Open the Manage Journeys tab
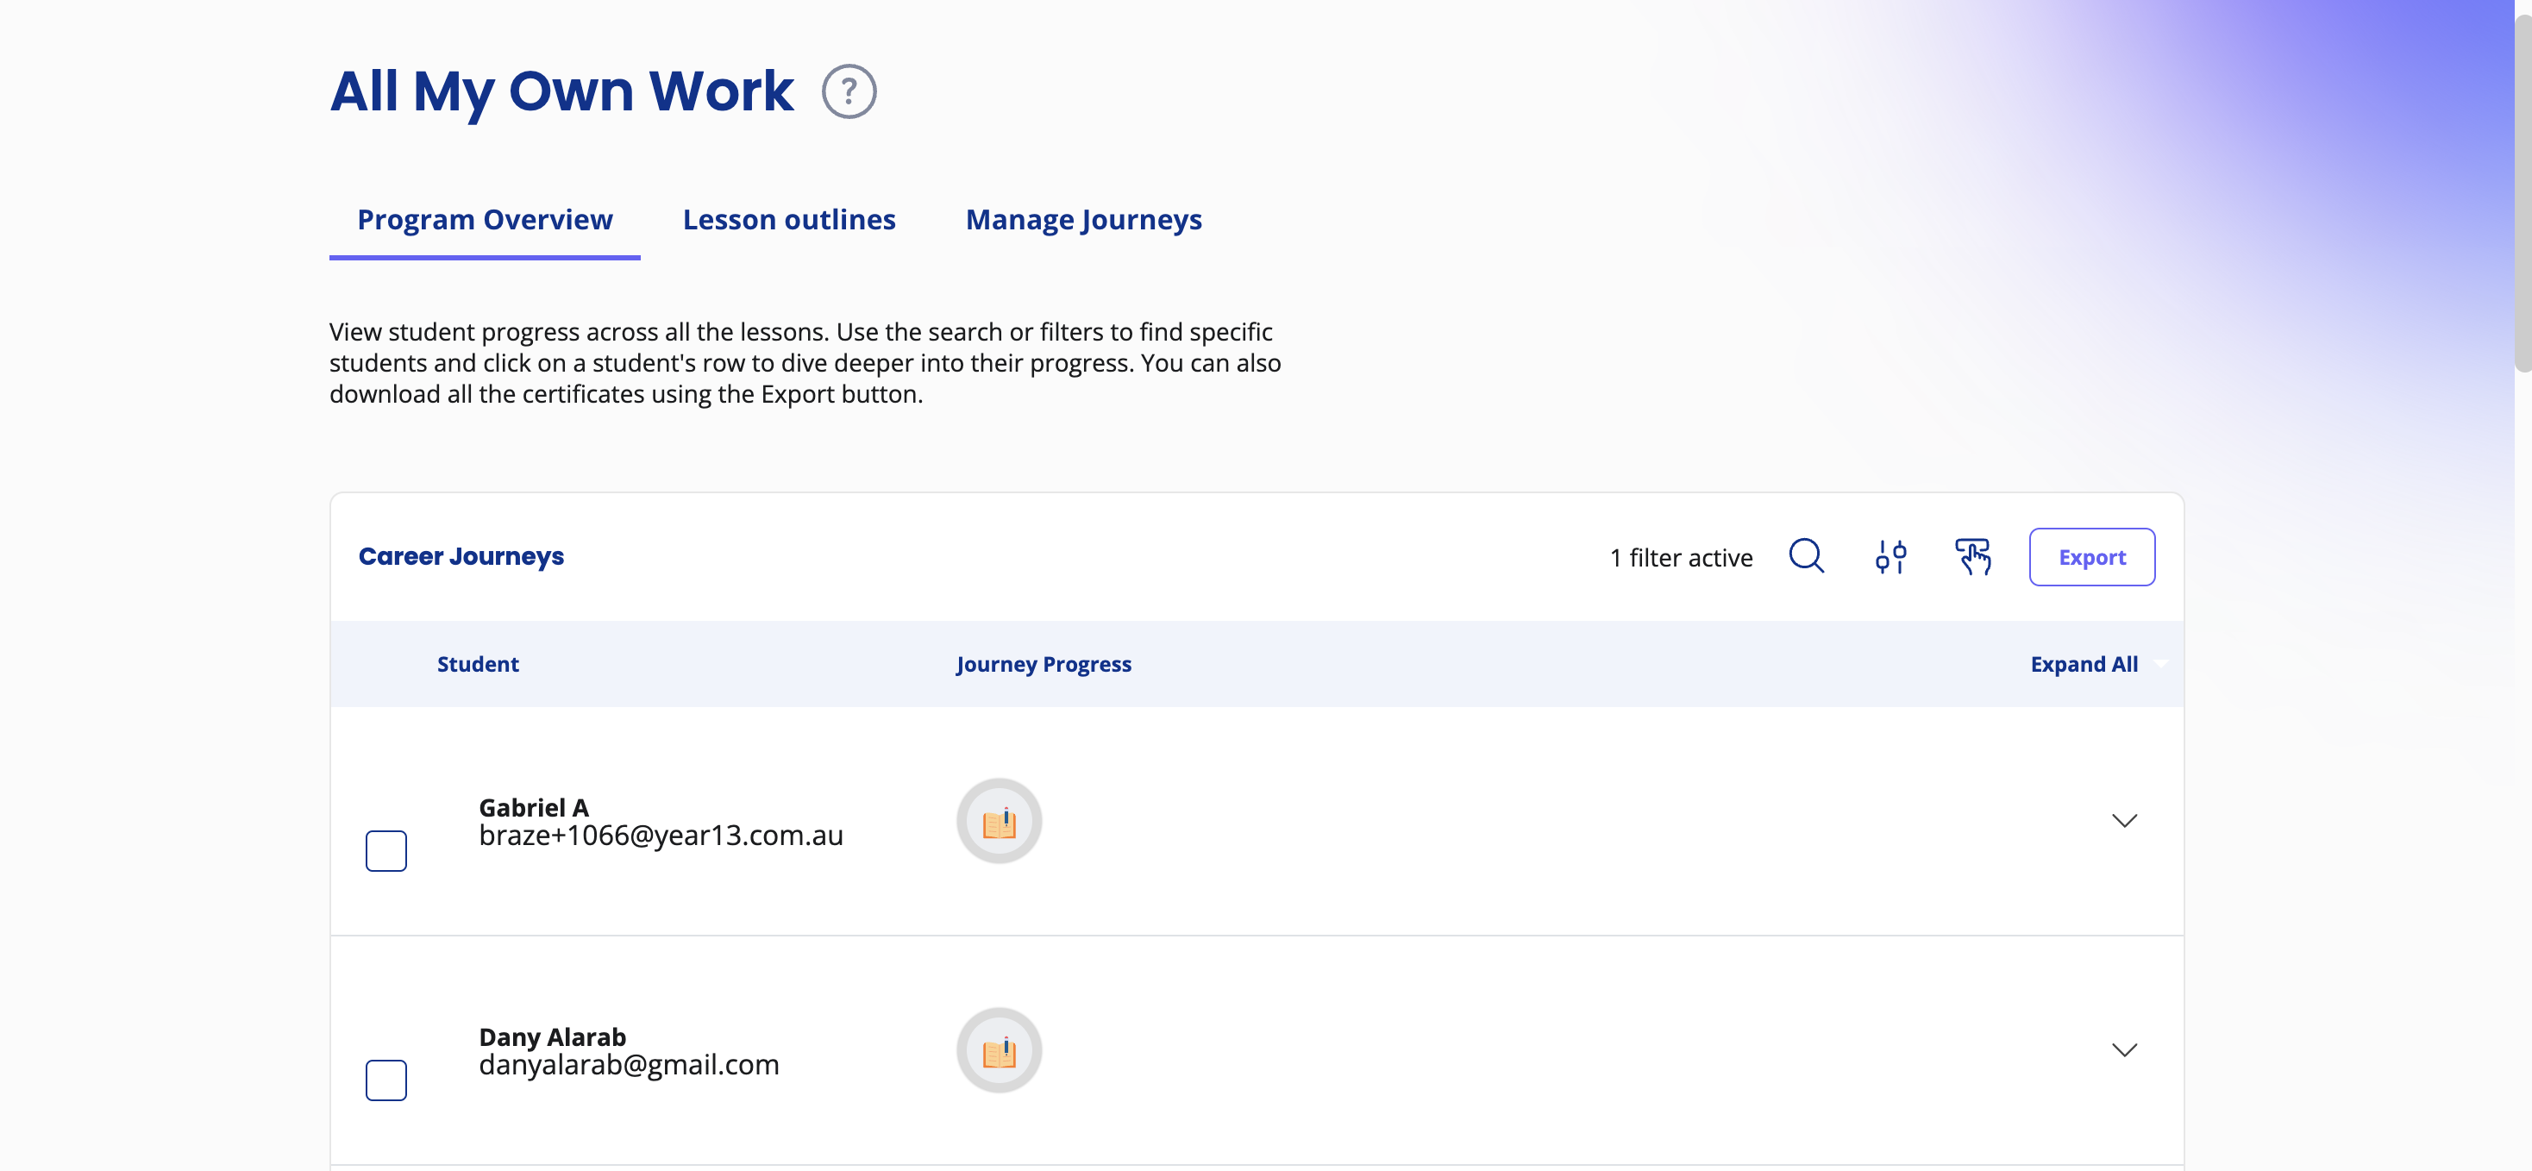Viewport: 2532px width, 1171px height. pyautogui.click(x=1083, y=219)
